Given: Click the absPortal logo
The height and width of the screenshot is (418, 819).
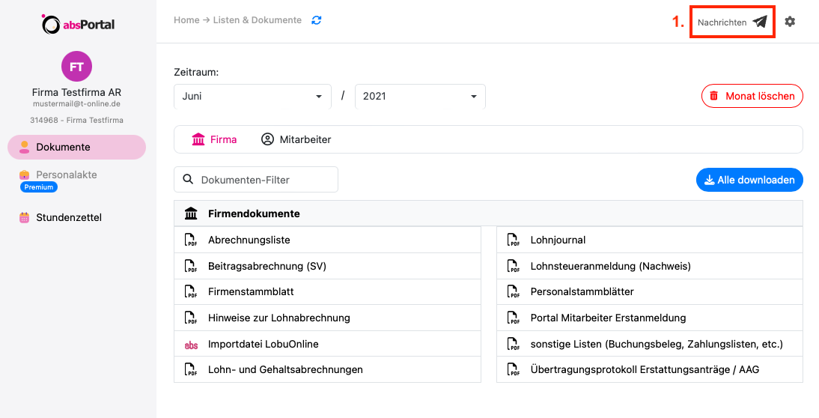Looking at the screenshot, I should [78, 25].
